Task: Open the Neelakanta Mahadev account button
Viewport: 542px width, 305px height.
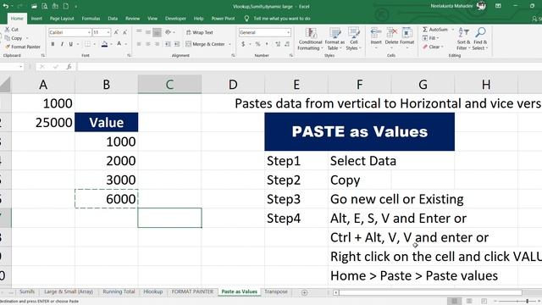Action: 457,6
